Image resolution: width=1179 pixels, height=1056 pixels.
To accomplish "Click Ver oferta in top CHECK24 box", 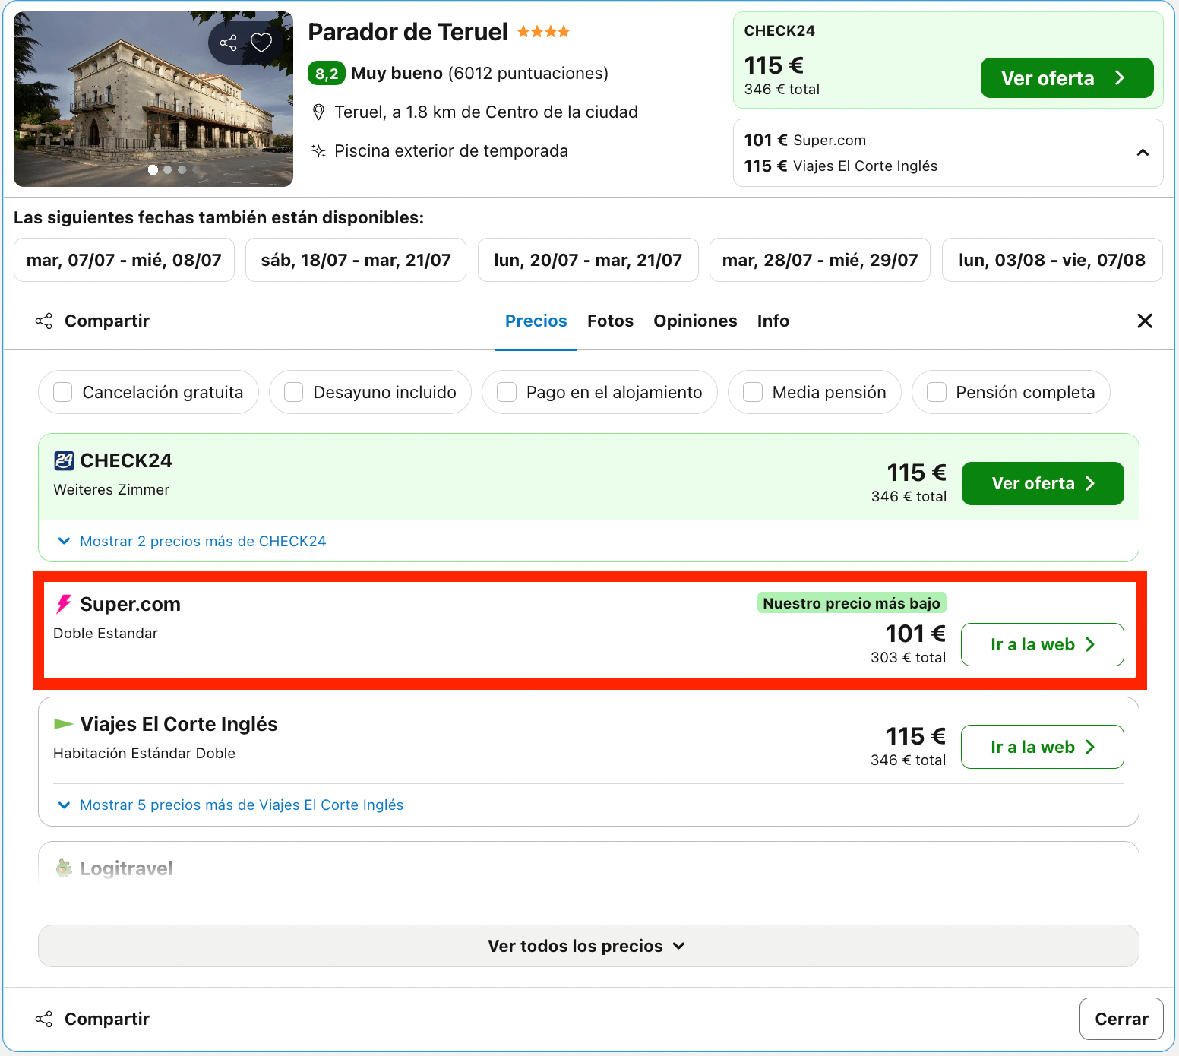I will (1067, 78).
